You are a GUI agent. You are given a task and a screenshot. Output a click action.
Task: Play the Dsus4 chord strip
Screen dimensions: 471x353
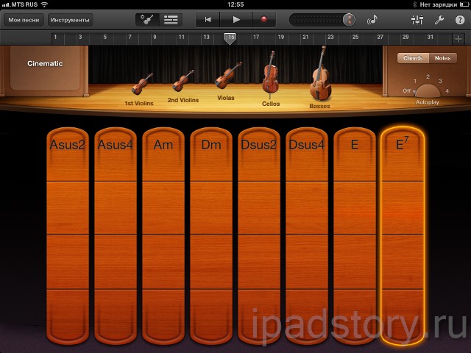click(307, 235)
